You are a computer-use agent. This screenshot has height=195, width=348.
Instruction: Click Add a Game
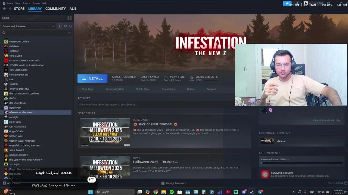11,183
